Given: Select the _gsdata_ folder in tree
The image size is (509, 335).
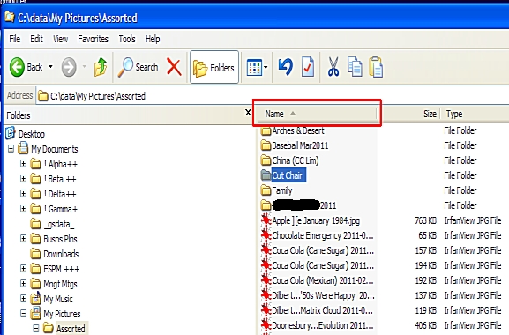Looking at the screenshot, I should point(59,224).
